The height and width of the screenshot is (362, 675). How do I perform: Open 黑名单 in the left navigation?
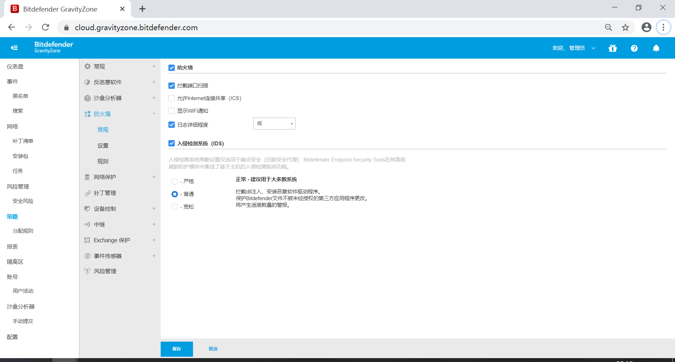click(20, 96)
